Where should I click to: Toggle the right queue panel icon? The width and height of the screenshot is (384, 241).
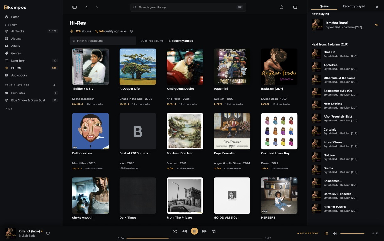(295, 7)
